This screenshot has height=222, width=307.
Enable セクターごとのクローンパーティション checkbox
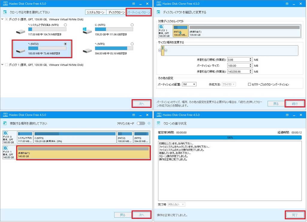(249, 85)
